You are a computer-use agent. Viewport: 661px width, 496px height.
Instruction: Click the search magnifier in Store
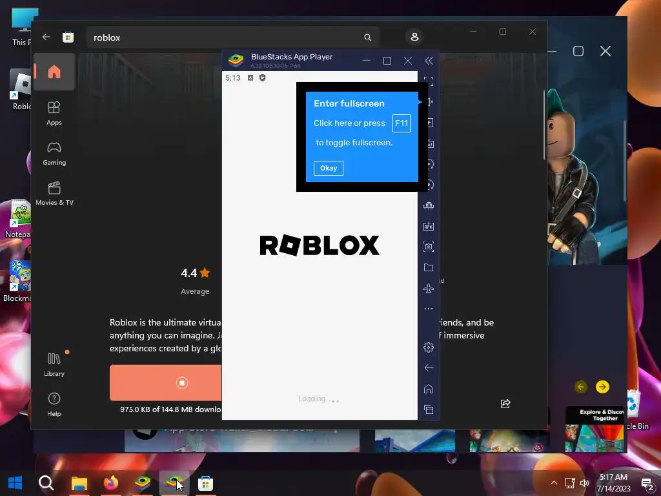tap(367, 37)
